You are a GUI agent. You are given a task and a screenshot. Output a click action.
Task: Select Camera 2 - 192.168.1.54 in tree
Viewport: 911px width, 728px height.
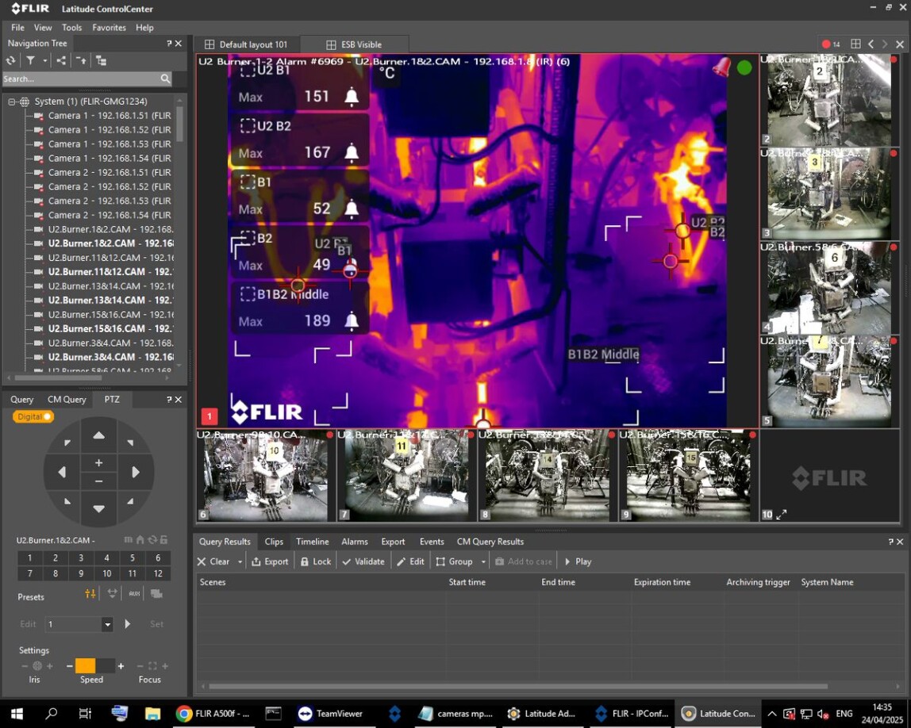pyautogui.click(x=110, y=215)
